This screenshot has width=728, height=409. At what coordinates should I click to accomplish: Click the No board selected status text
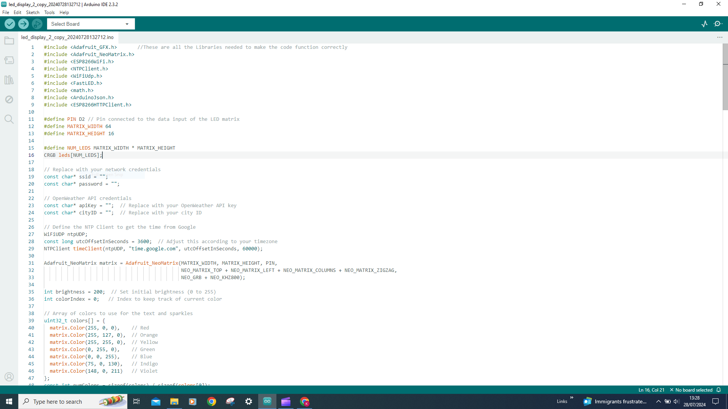coord(693,390)
